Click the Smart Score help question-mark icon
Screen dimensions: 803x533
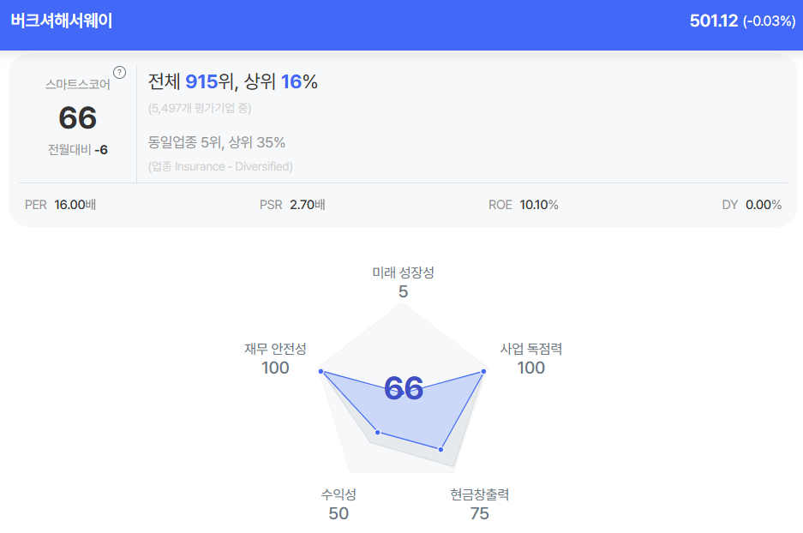[x=120, y=73]
